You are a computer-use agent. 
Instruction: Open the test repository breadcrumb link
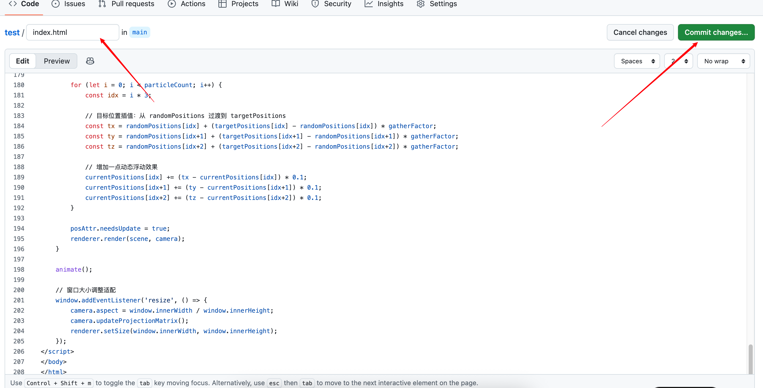coord(12,32)
